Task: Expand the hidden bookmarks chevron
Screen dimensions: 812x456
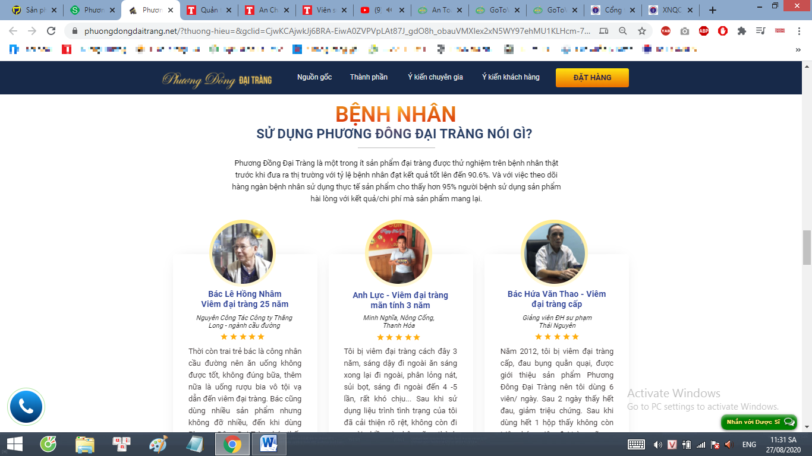Action: [x=798, y=50]
